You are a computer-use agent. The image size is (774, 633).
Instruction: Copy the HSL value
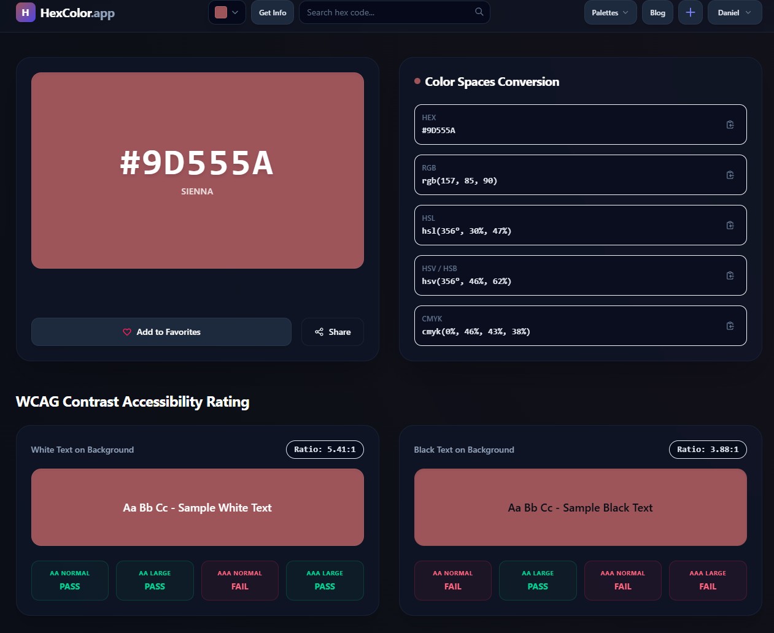[x=730, y=225]
